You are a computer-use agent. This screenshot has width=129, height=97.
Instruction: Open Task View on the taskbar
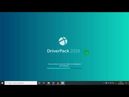point(44,83)
